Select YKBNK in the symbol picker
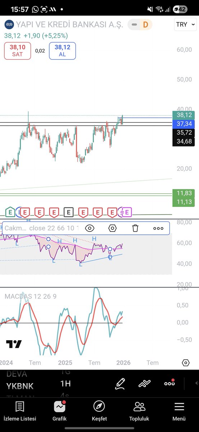 click(20, 386)
